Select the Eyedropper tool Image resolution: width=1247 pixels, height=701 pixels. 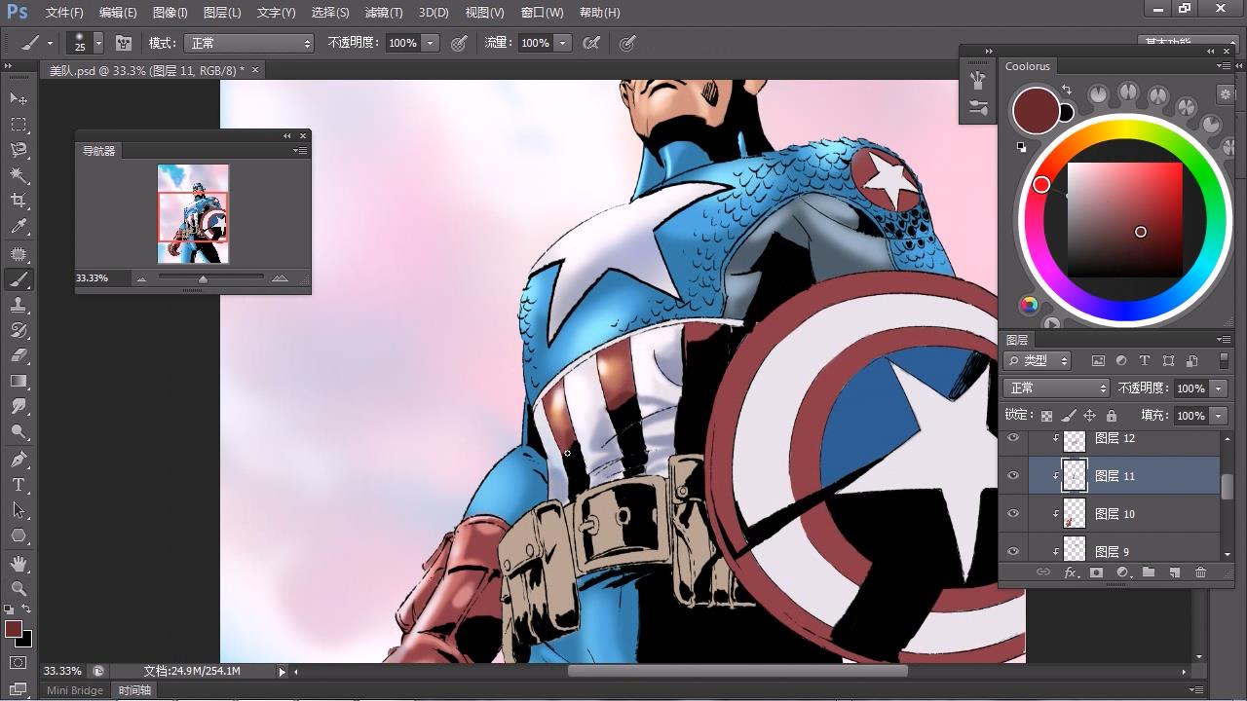(x=19, y=226)
